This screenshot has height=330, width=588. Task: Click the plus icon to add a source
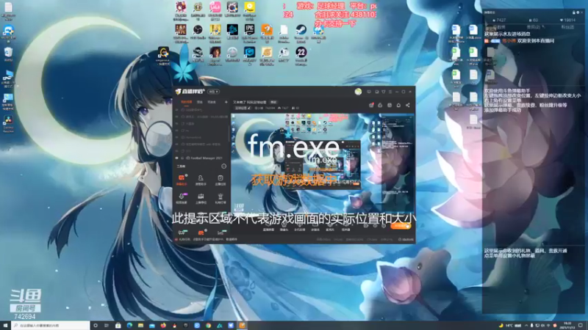pyautogui.click(x=226, y=102)
